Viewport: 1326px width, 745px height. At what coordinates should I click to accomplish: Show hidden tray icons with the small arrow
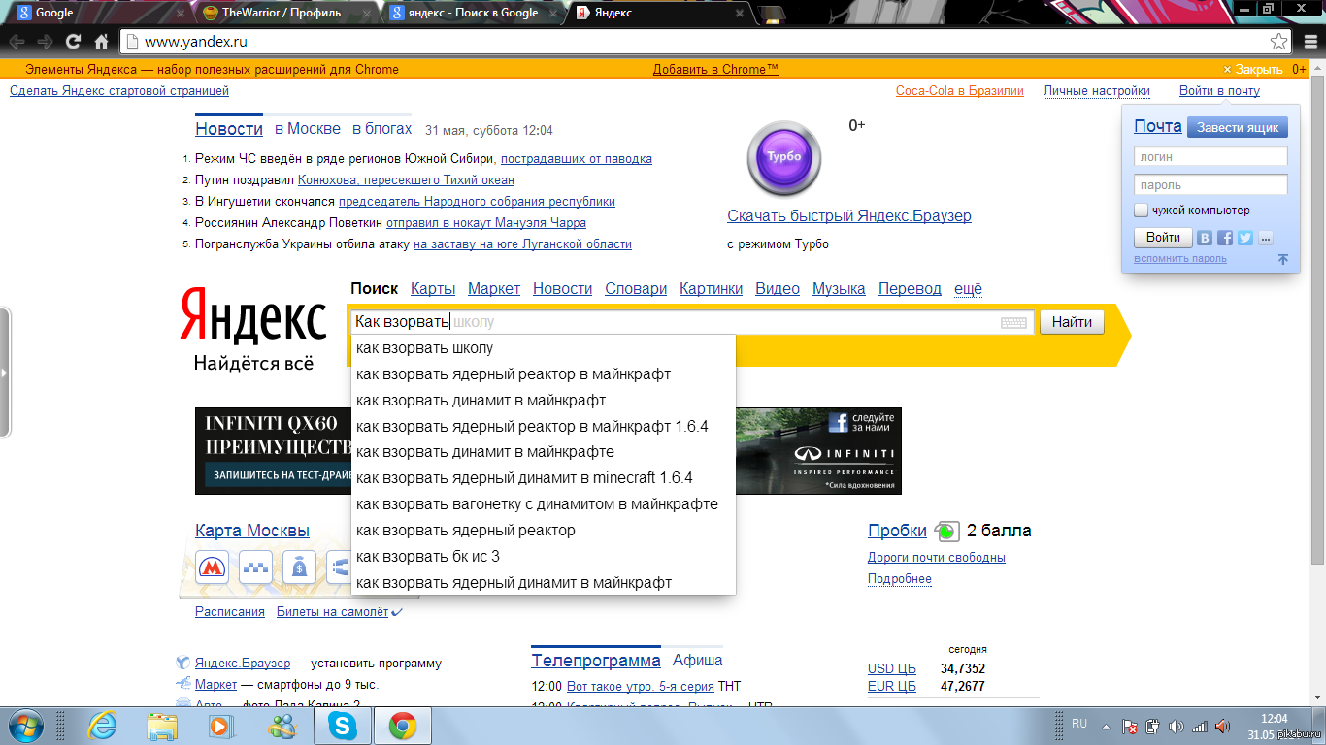(1107, 726)
